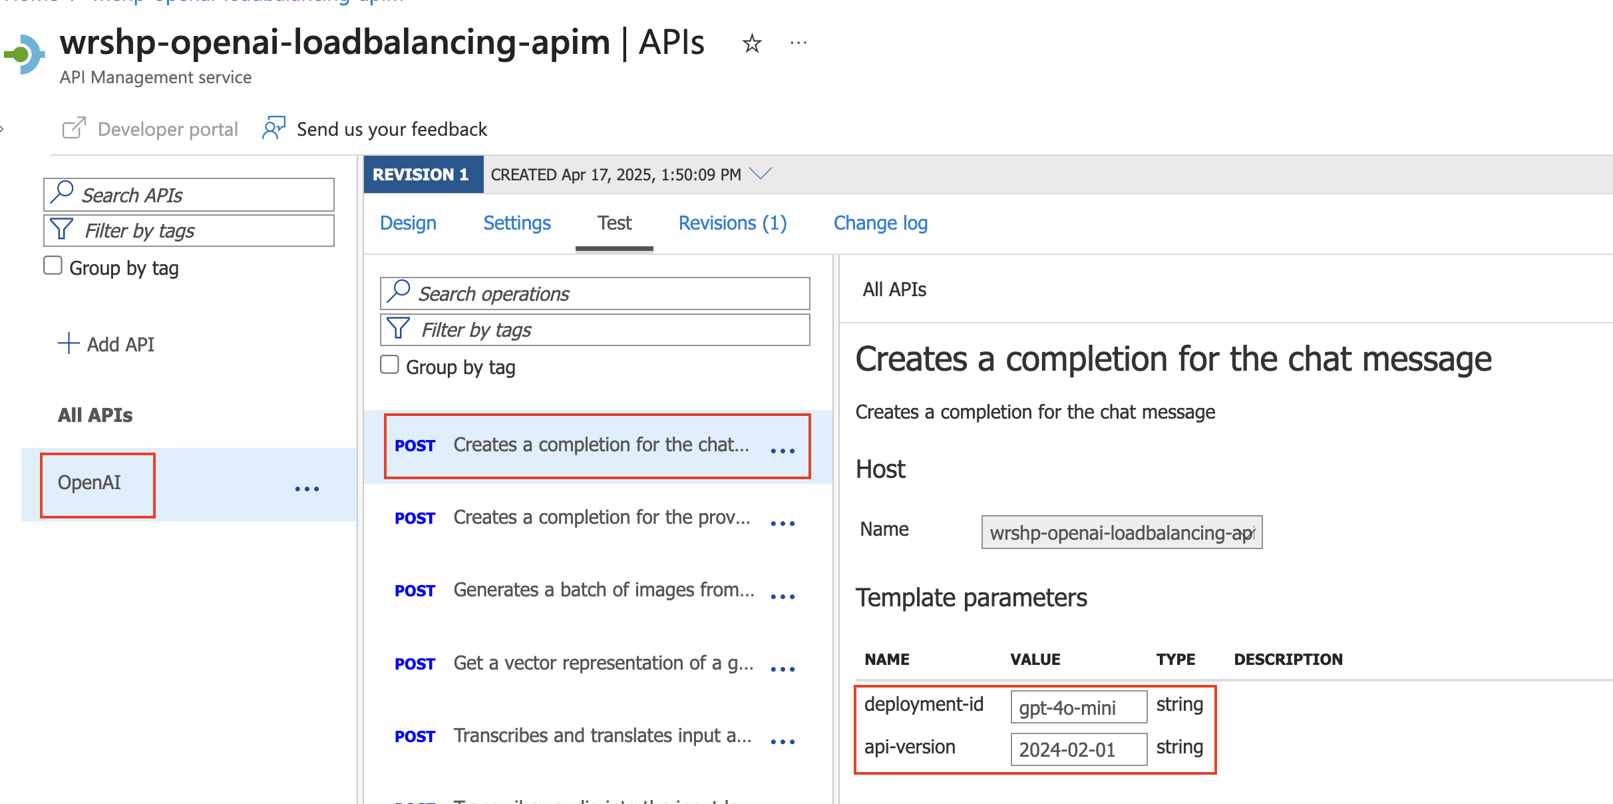Click the DESCRIPTION column header

point(1288,660)
